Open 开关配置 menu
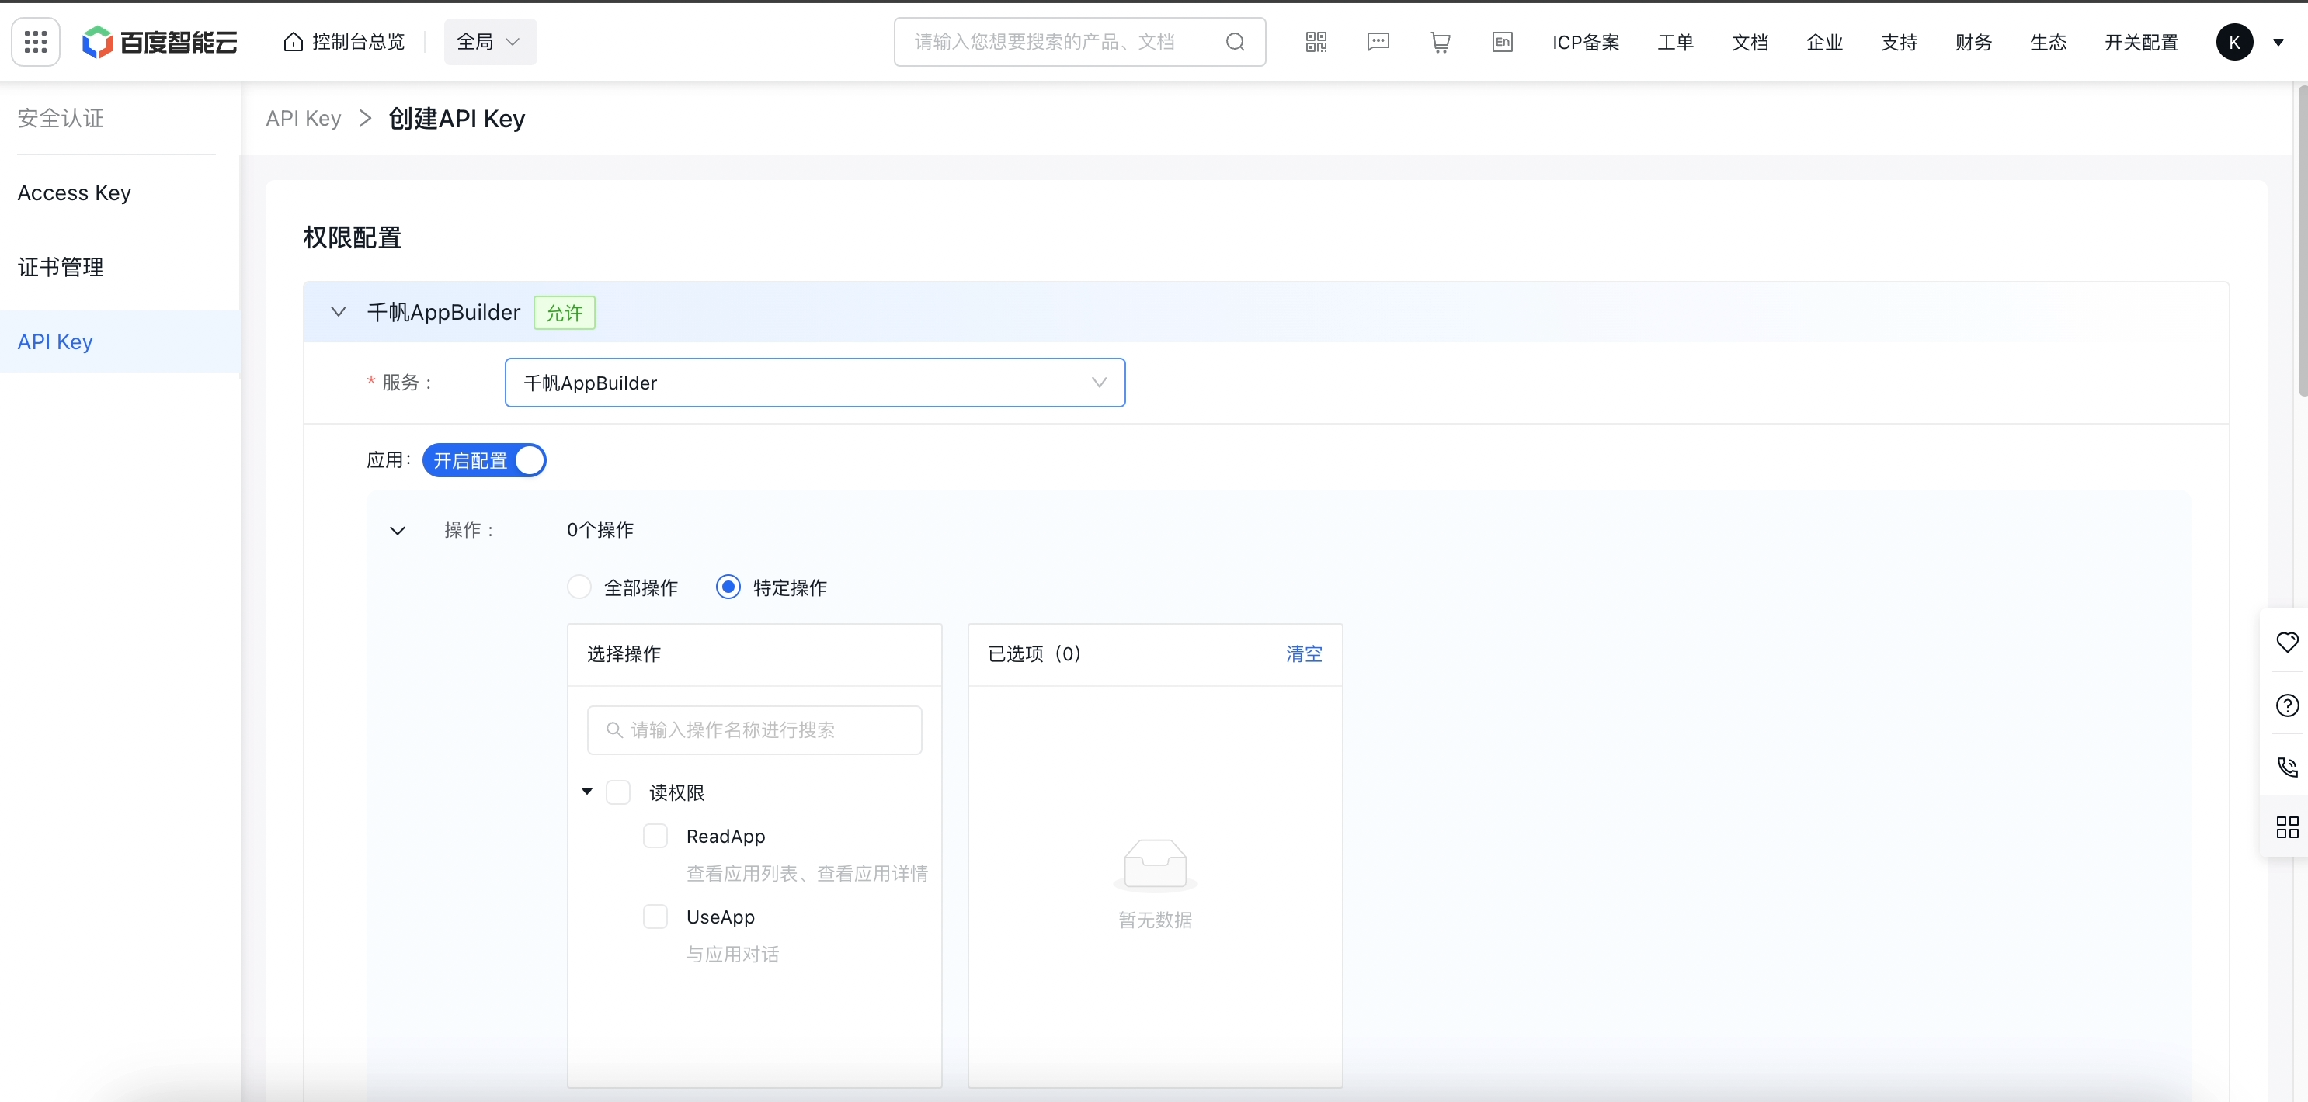 [2141, 42]
